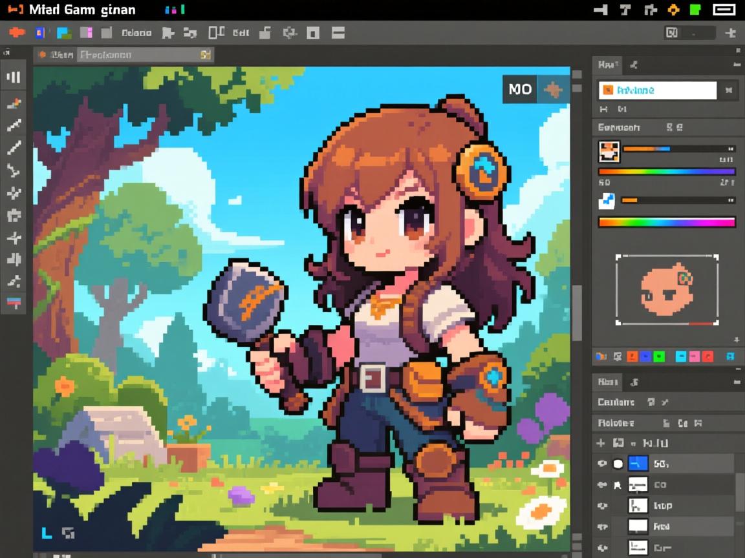
Task: Select the Pencil tool in the toolbar
Action: [13, 125]
